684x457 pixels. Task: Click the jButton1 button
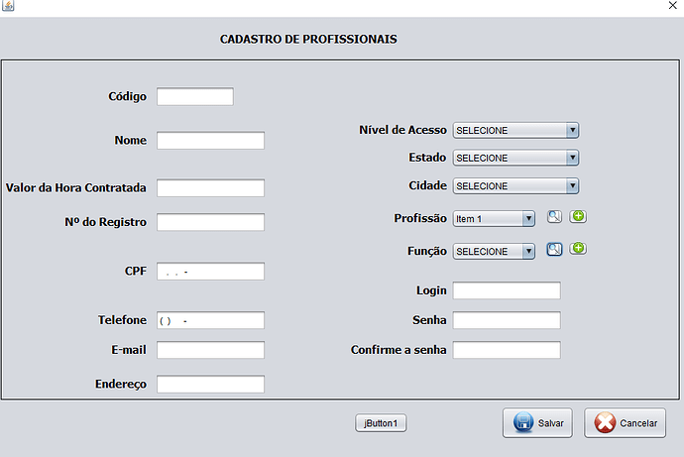381,423
